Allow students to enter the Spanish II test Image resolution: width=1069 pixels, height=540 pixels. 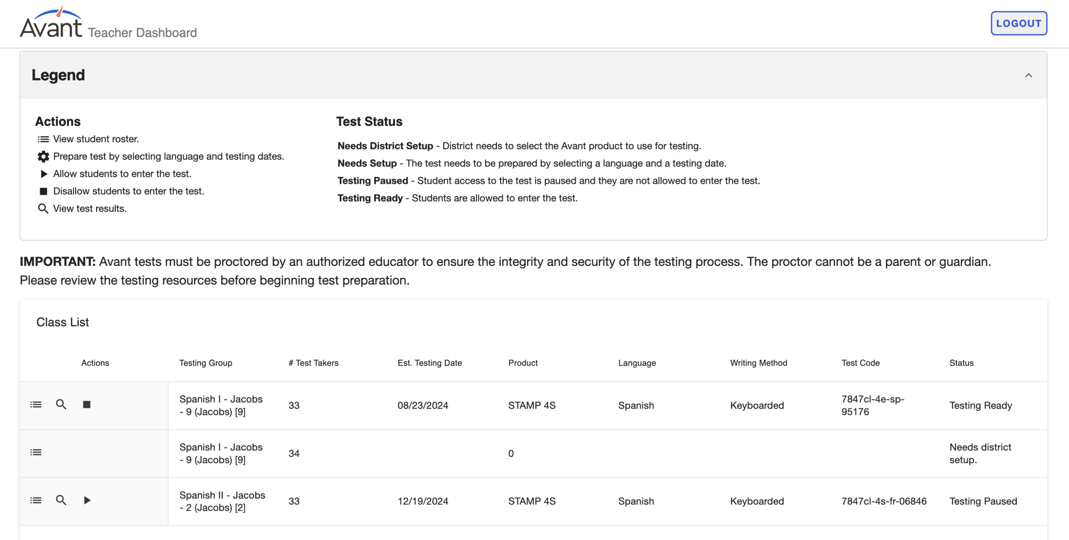[x=87, y=500]
